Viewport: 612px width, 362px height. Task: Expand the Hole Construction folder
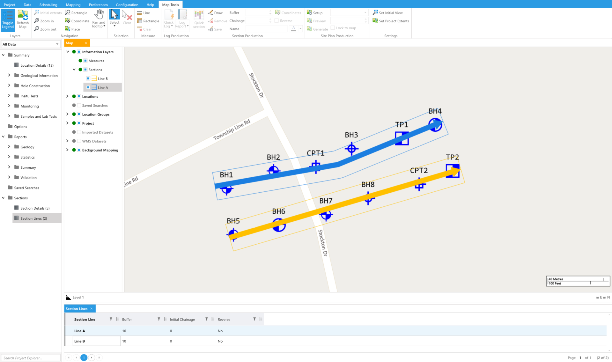tap(9, 85)
